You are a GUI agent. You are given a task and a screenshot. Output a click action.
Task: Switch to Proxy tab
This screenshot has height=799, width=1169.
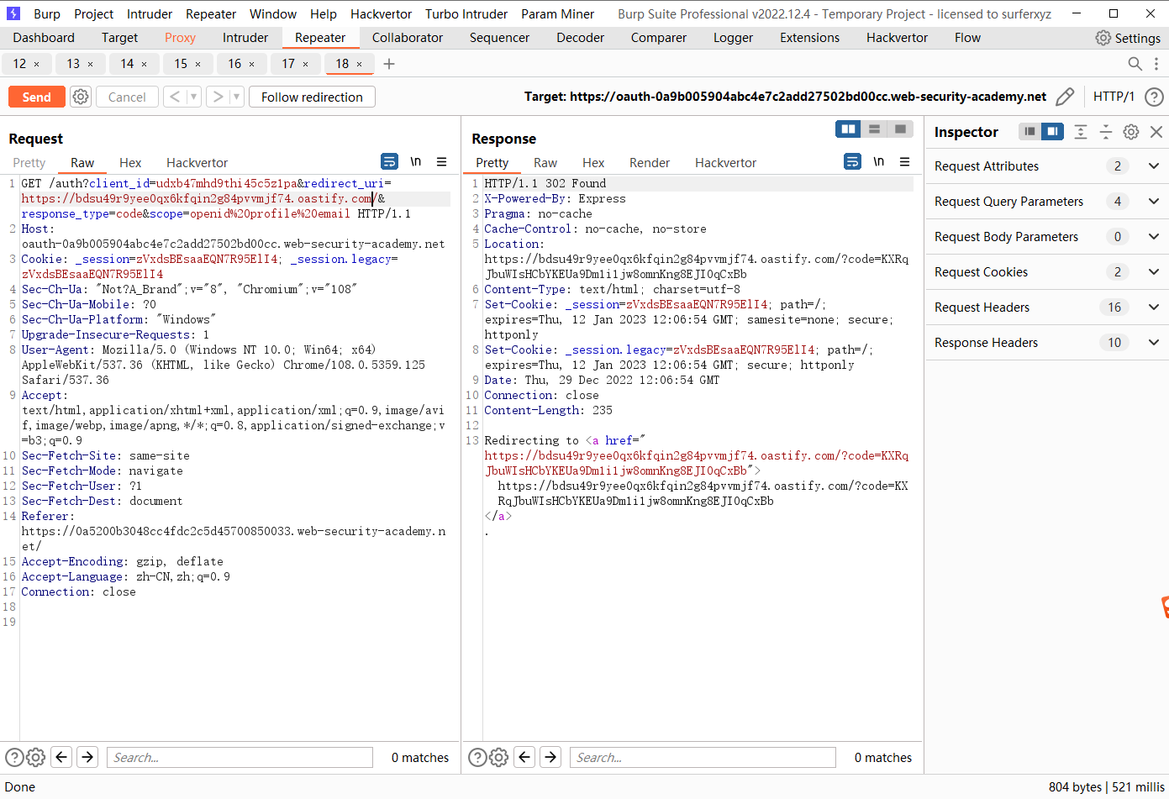click(180, 38)
